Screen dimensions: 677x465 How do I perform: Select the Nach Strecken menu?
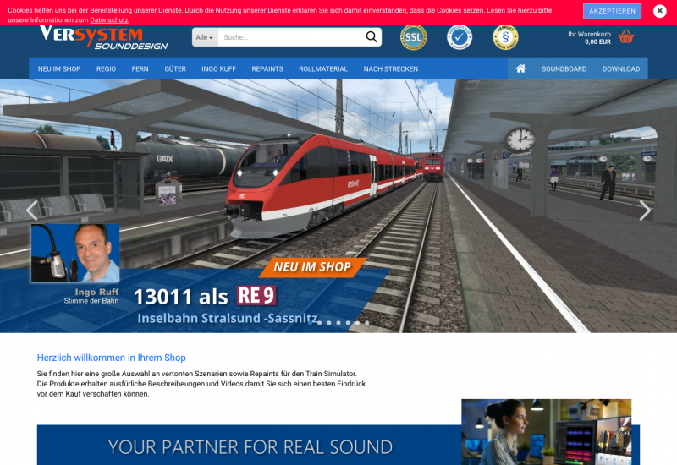(x=390, y=69)
